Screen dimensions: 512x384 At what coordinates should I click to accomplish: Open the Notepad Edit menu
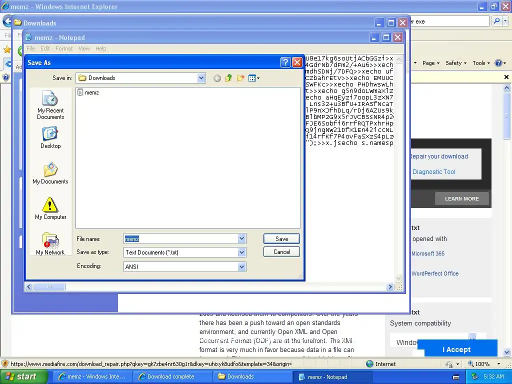pos(45,48)
